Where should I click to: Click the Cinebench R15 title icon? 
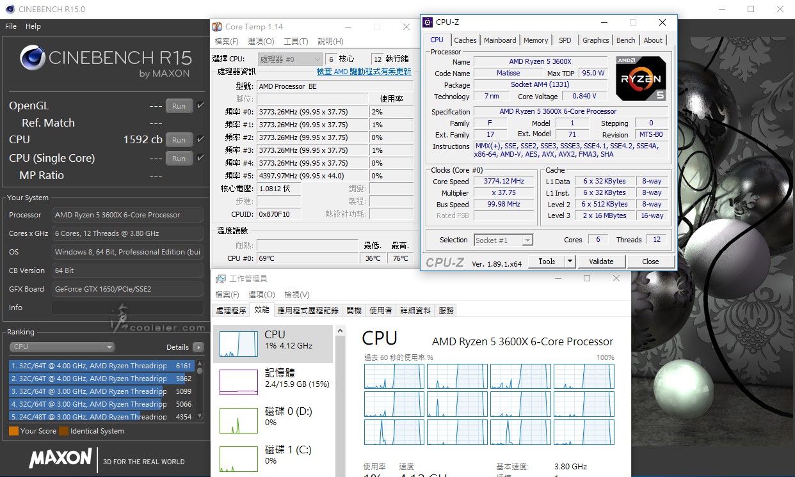tap(10, 9)
